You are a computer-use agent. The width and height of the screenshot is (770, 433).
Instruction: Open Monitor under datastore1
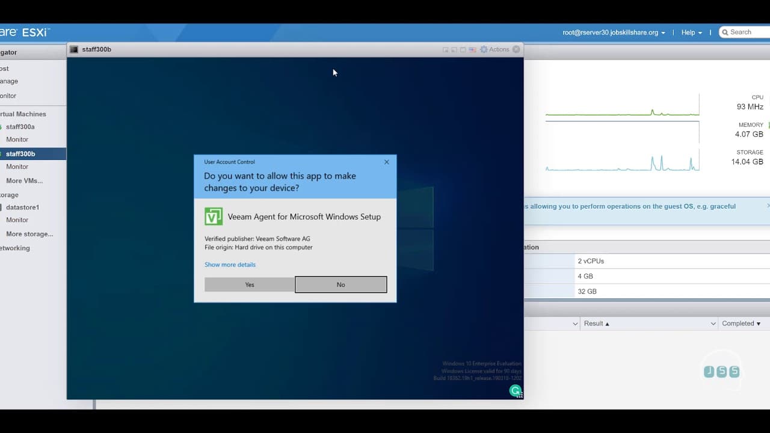pos(17,220)
